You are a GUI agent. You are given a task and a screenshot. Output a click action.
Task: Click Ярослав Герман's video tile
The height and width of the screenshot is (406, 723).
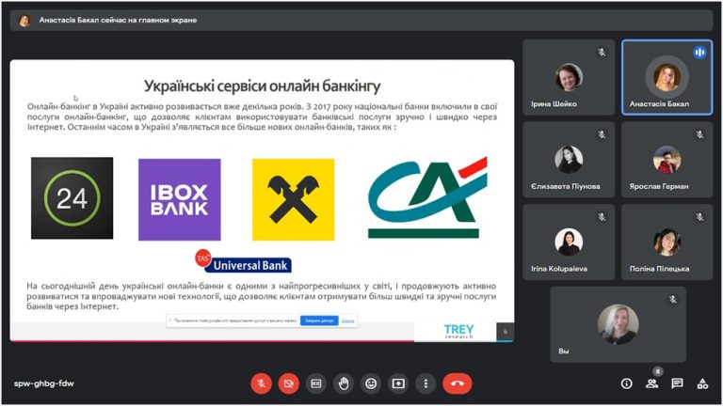(667, 159)
